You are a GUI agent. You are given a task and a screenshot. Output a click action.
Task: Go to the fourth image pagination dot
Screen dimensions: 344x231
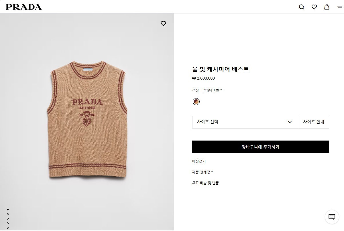tap(8, 223)
